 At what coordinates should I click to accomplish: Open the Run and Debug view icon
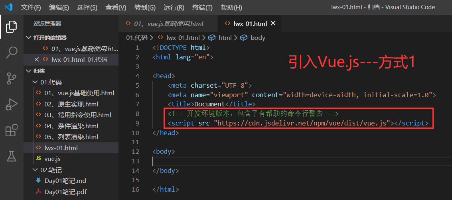(12, 105)
